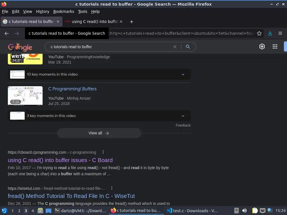
Task: Open the dartz@VM3 terminal taskbar entry
Action: pyautogui.click(x=80, y=211)
